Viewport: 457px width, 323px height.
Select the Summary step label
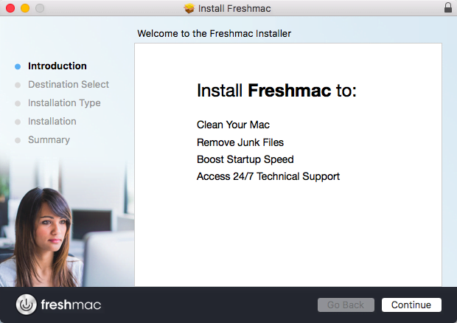(x=49, y=140)
